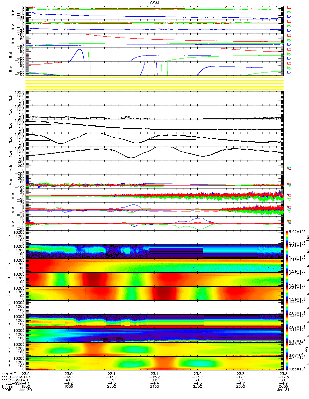Select the V_d axis label
This screenshot has width=309, height=399.
point(14,209)
